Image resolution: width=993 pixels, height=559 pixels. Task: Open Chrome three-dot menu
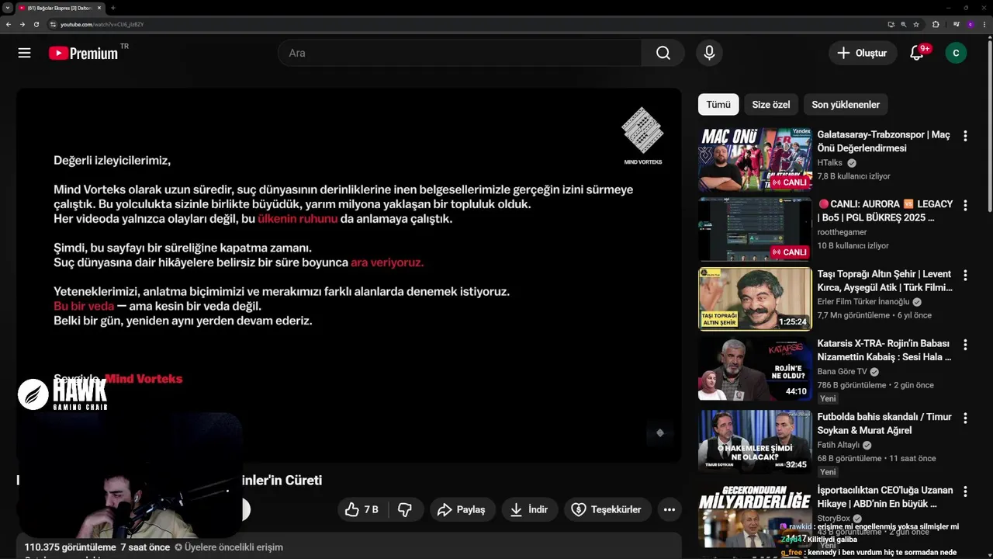pos(984,24)
